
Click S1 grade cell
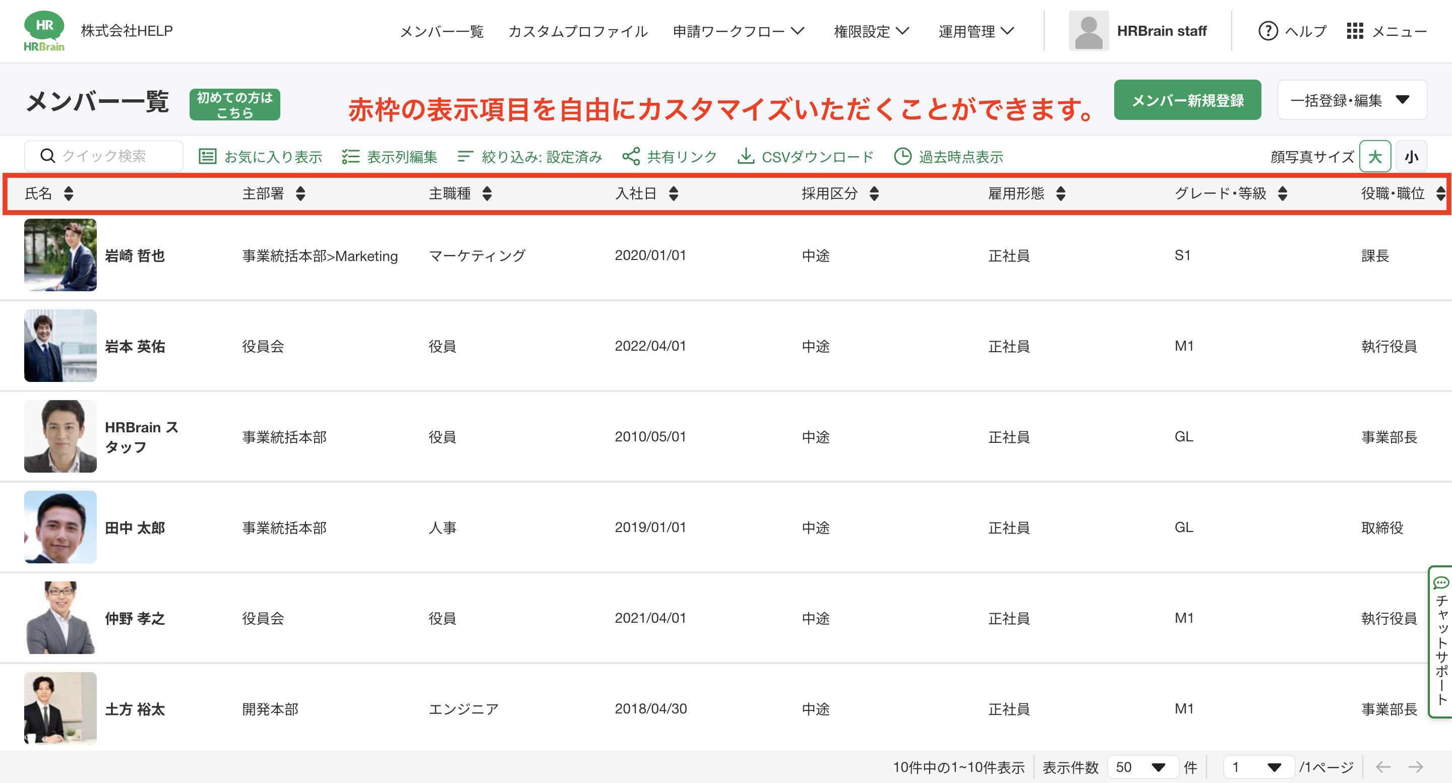(x=1183, y=255)
